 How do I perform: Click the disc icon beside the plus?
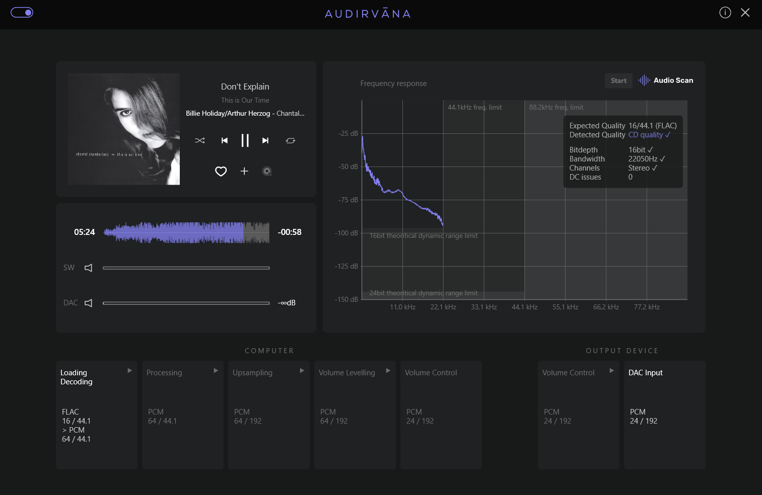(267, 172)
